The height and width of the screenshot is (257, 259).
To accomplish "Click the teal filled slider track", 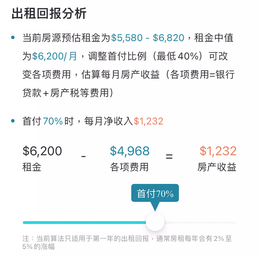I will click(x=84, y=222).
